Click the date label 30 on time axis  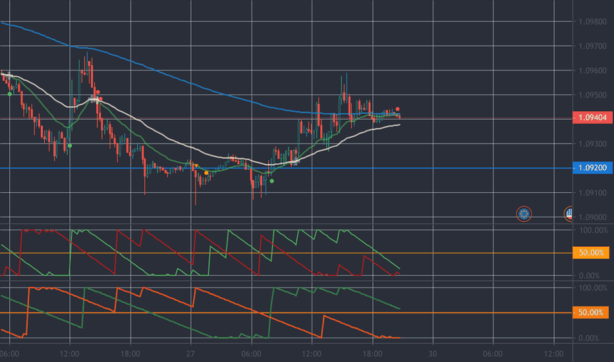(x=432, y=354)
